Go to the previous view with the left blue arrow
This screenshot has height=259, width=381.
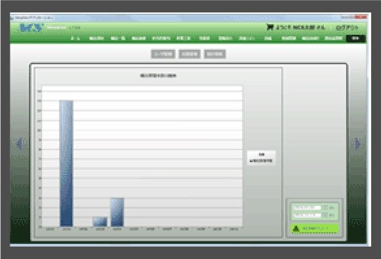click(20, 144)
